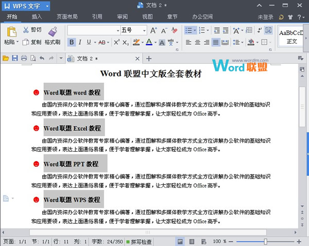Open the font name combo box
This screenshot has width=309, height=246.
click(x=93, y=30)
